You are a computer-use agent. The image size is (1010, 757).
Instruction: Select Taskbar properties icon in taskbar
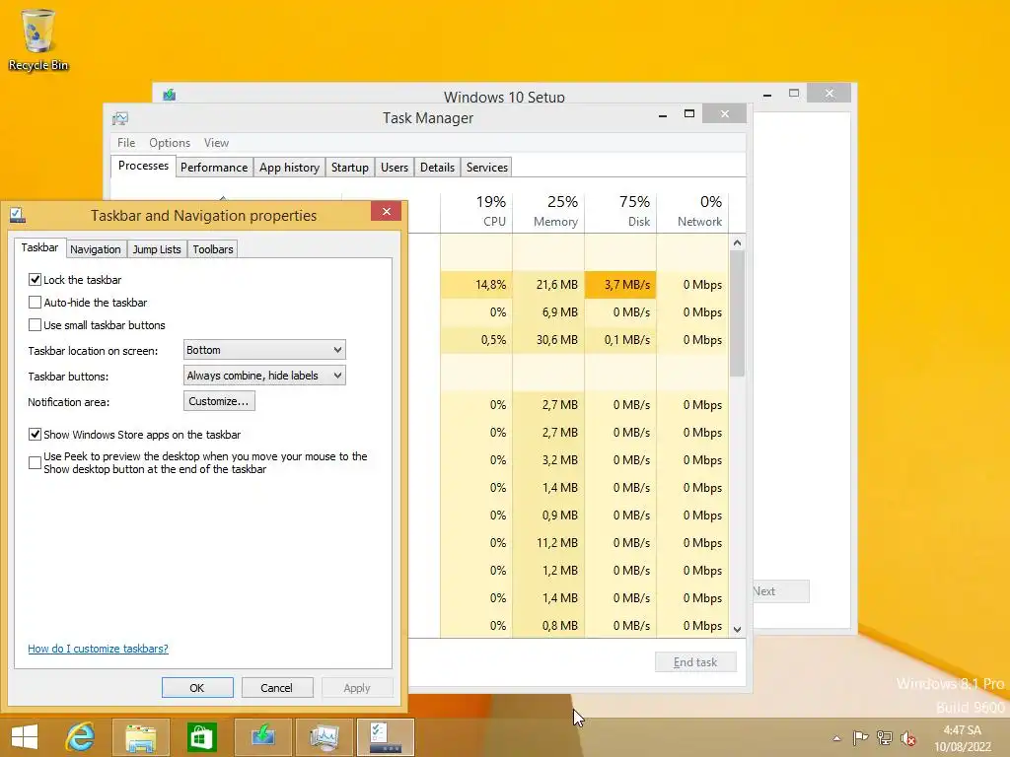[x=386, y=737]
